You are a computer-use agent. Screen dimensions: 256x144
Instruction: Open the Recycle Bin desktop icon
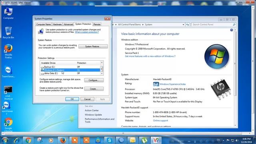point(8,33)
